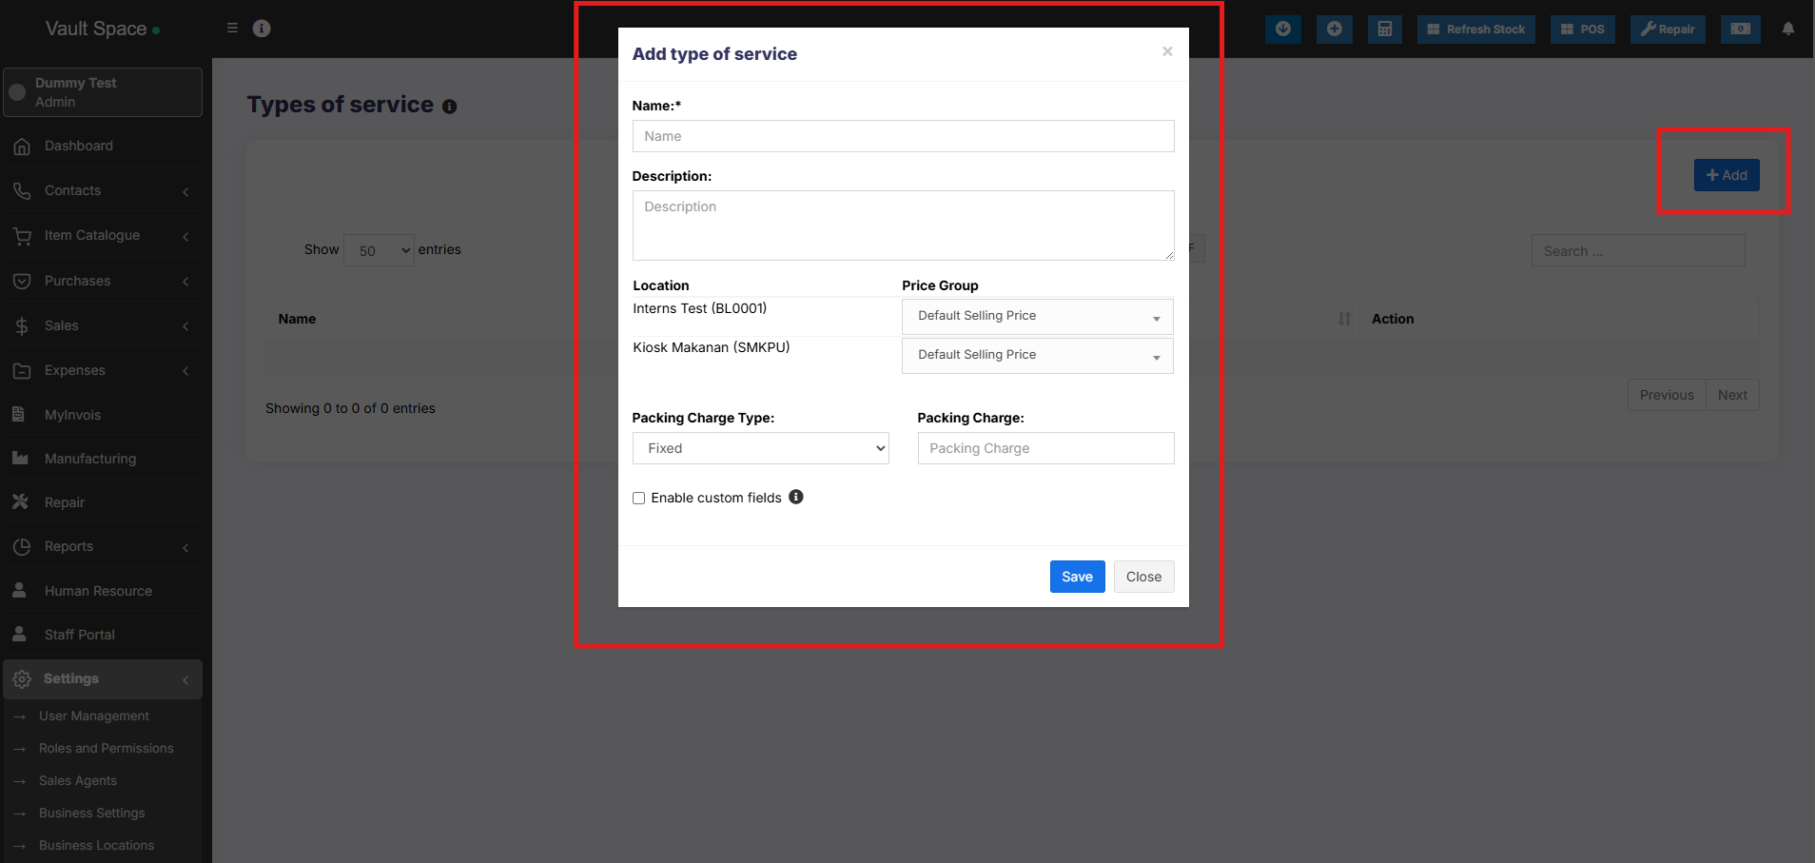The width and height of the screenshot is (1815, 863).
Task: Open Price Group dropdown for Kiosk Makanan
Action: tap(1037, 355)
